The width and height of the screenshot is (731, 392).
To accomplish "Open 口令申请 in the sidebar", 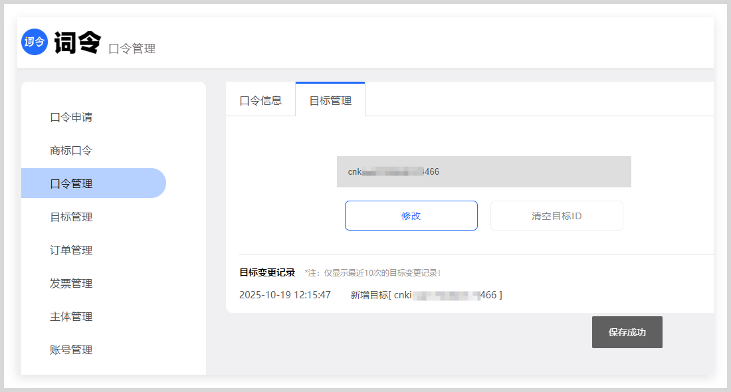I will pyautogui.click(x=71, y=118).
